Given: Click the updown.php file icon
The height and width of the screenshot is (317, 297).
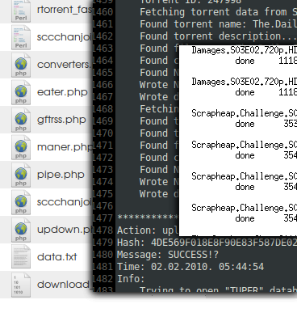Looking at the screenshot, I should [x=21, y=230].
